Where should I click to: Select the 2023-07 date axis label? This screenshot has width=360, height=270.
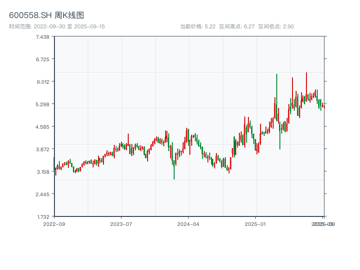[x=121, y=224]
